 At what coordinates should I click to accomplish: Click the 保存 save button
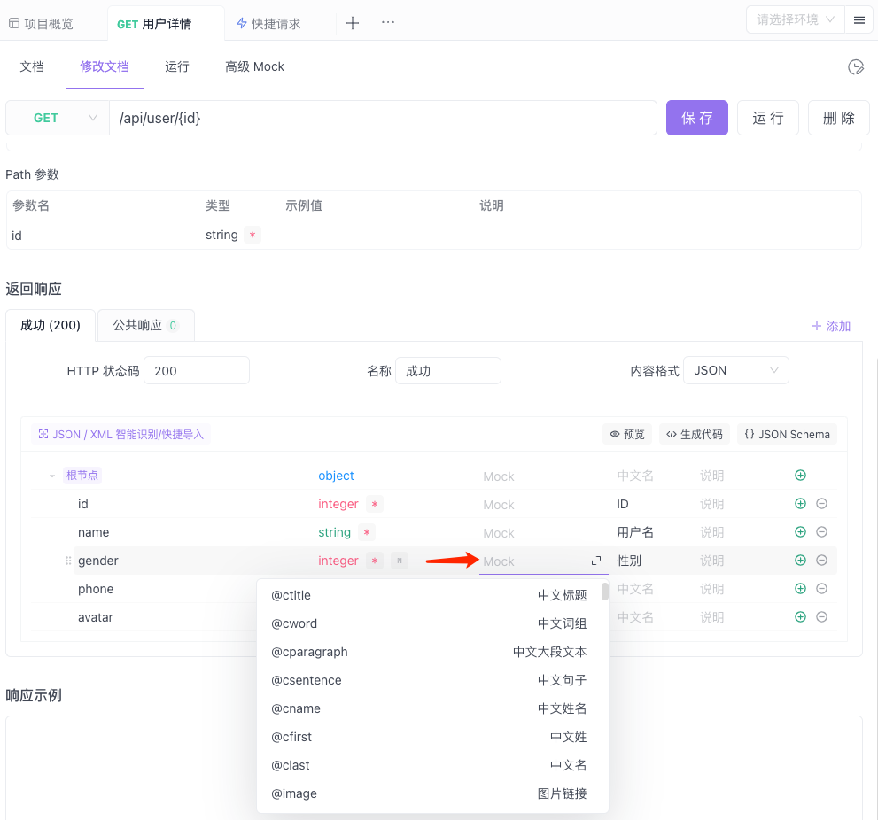pyautogui.click(x=696, y=117)
